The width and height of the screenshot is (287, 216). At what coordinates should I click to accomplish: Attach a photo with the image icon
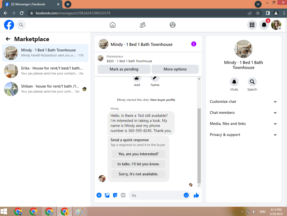107,195
